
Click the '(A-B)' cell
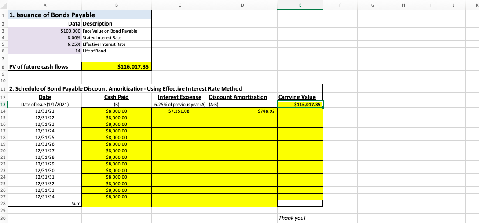pyautogui.click(x=242, y=105)
